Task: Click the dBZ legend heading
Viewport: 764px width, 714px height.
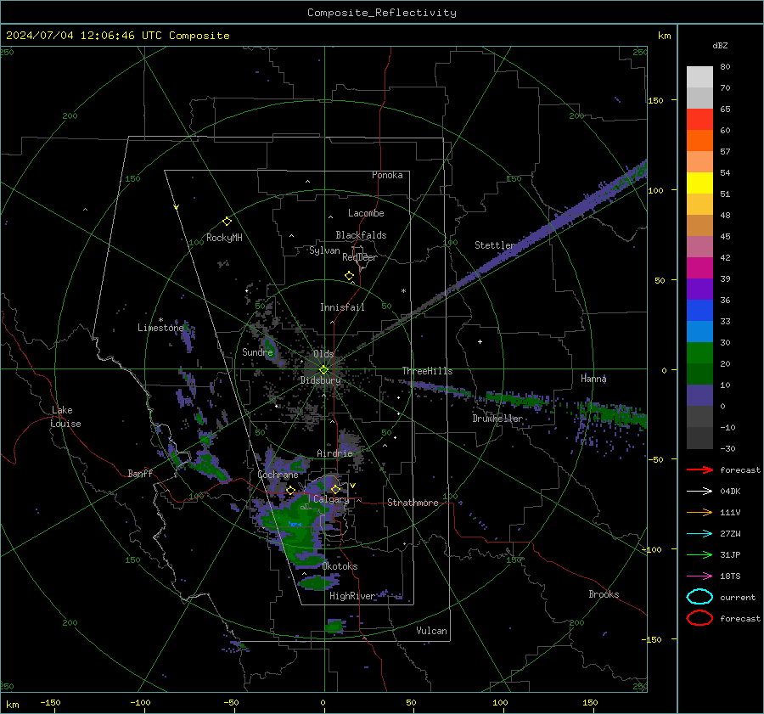Action: tap(720, 46)
